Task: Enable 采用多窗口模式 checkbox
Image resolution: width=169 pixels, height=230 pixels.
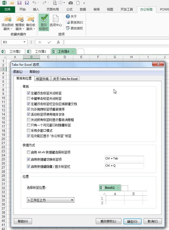Action: click(x=28, y=130)
